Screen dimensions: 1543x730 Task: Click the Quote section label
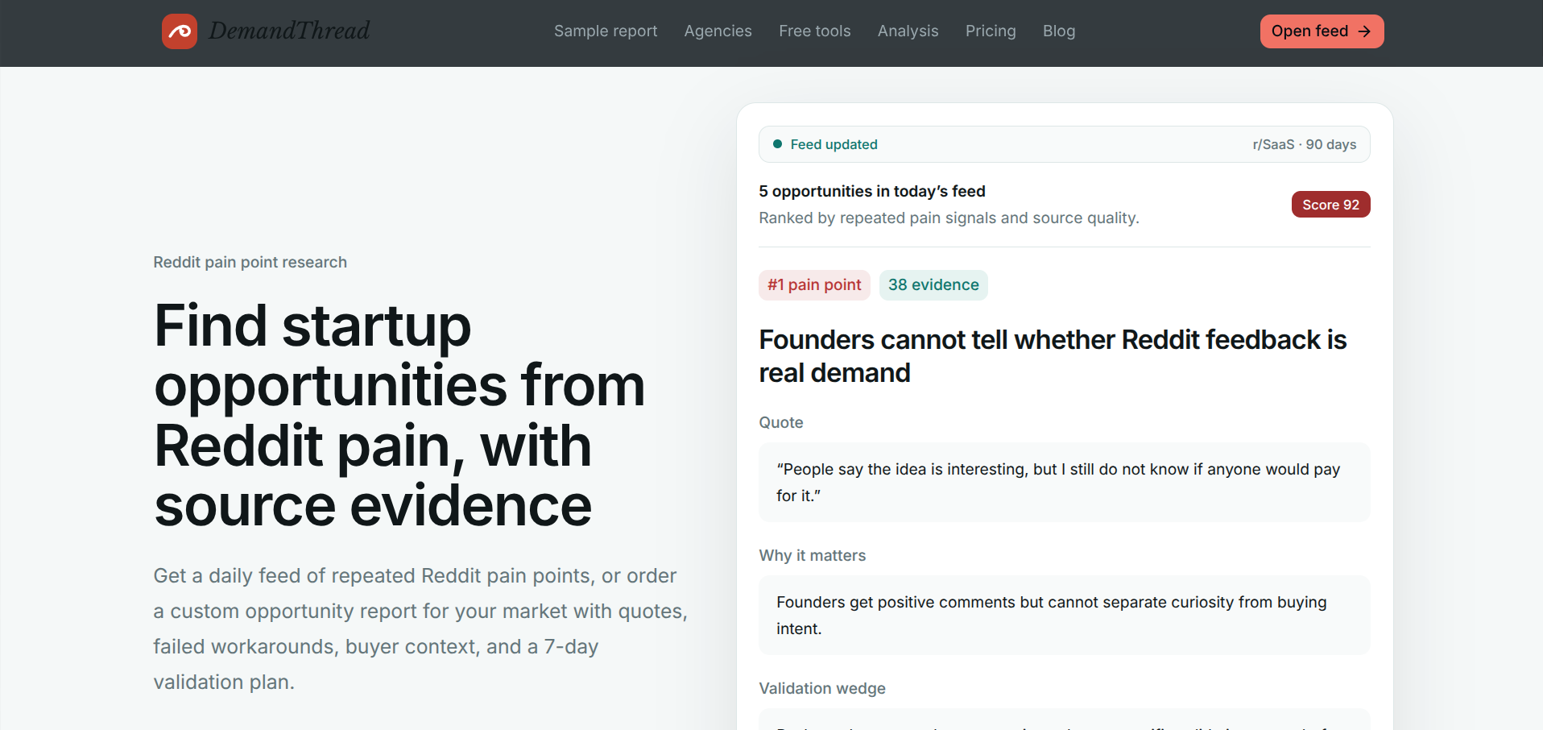781,422
